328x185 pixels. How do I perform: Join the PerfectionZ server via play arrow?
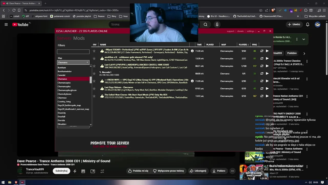pos(267,51)
